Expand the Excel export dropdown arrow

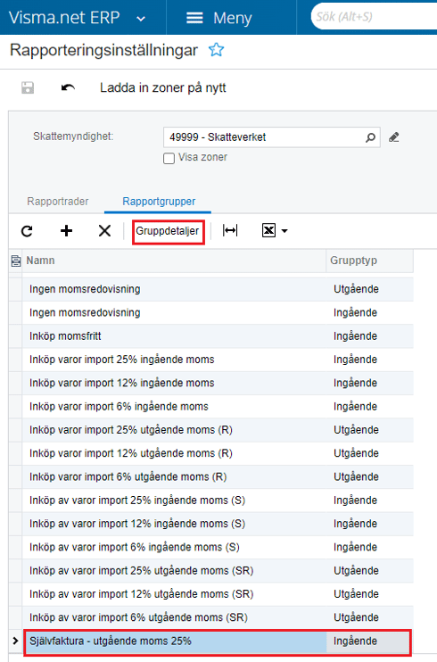[x=284, y=231]
